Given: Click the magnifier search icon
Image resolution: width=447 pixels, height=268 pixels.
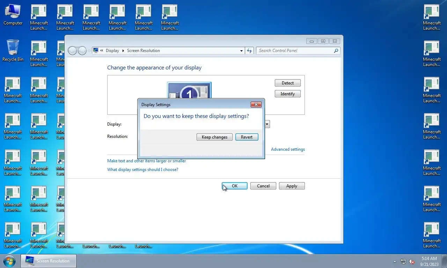Looking at the screenshot, I should [336, 51].
